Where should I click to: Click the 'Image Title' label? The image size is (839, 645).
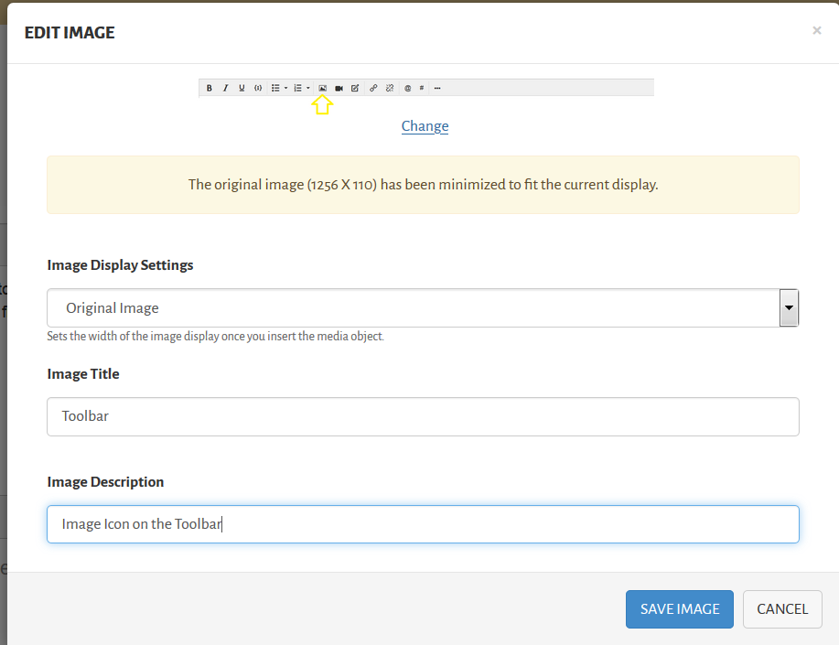[83, 373]
